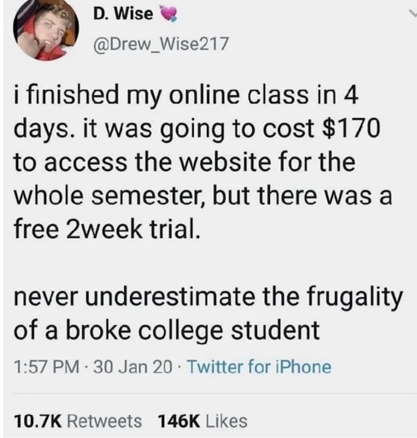The width and height of the screenshot is (417, 438).
Task: Click the 1:57 PM timestamp
Action: coord(47,367)
